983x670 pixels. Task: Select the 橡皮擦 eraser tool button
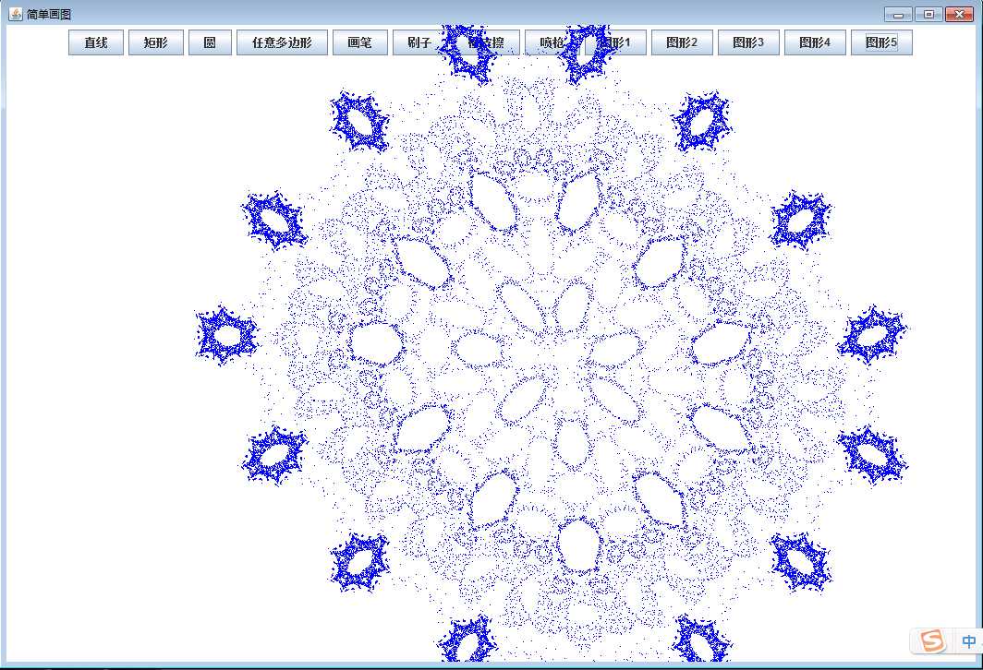(x=486, y=42)
